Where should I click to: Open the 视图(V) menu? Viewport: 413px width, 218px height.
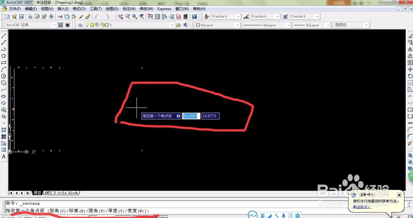[x=47, y=9]
